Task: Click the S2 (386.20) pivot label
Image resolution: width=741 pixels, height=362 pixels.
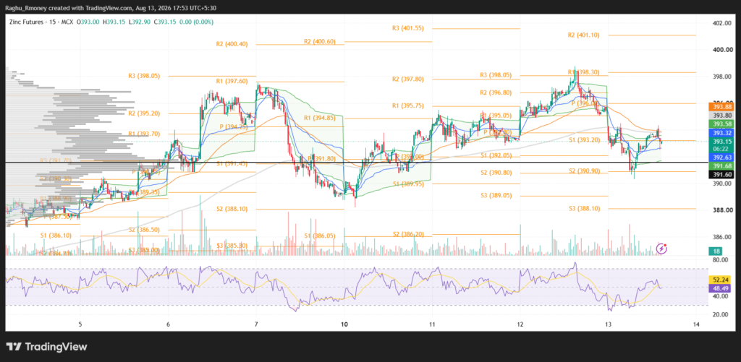Action: point(408,233)
